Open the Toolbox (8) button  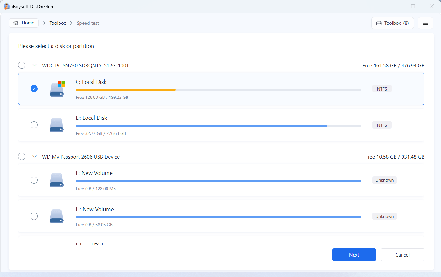pos(393,23)
